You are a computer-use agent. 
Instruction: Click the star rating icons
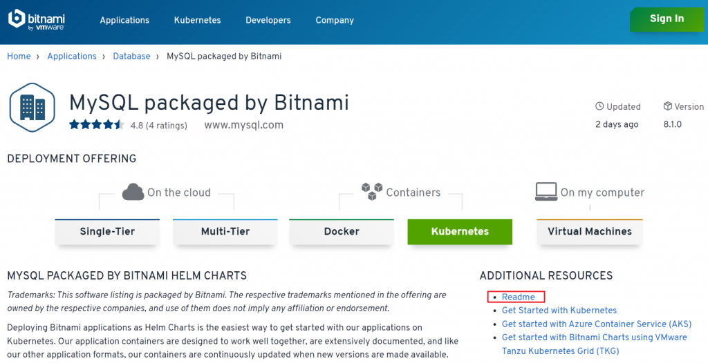[96, 125]
